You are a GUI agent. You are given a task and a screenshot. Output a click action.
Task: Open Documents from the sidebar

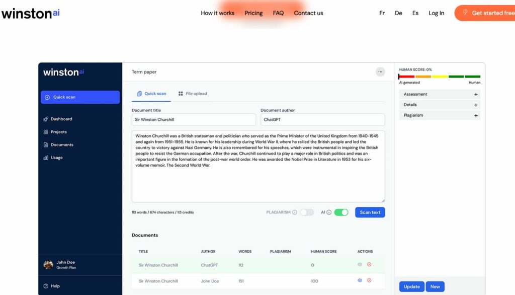[58, 144]
